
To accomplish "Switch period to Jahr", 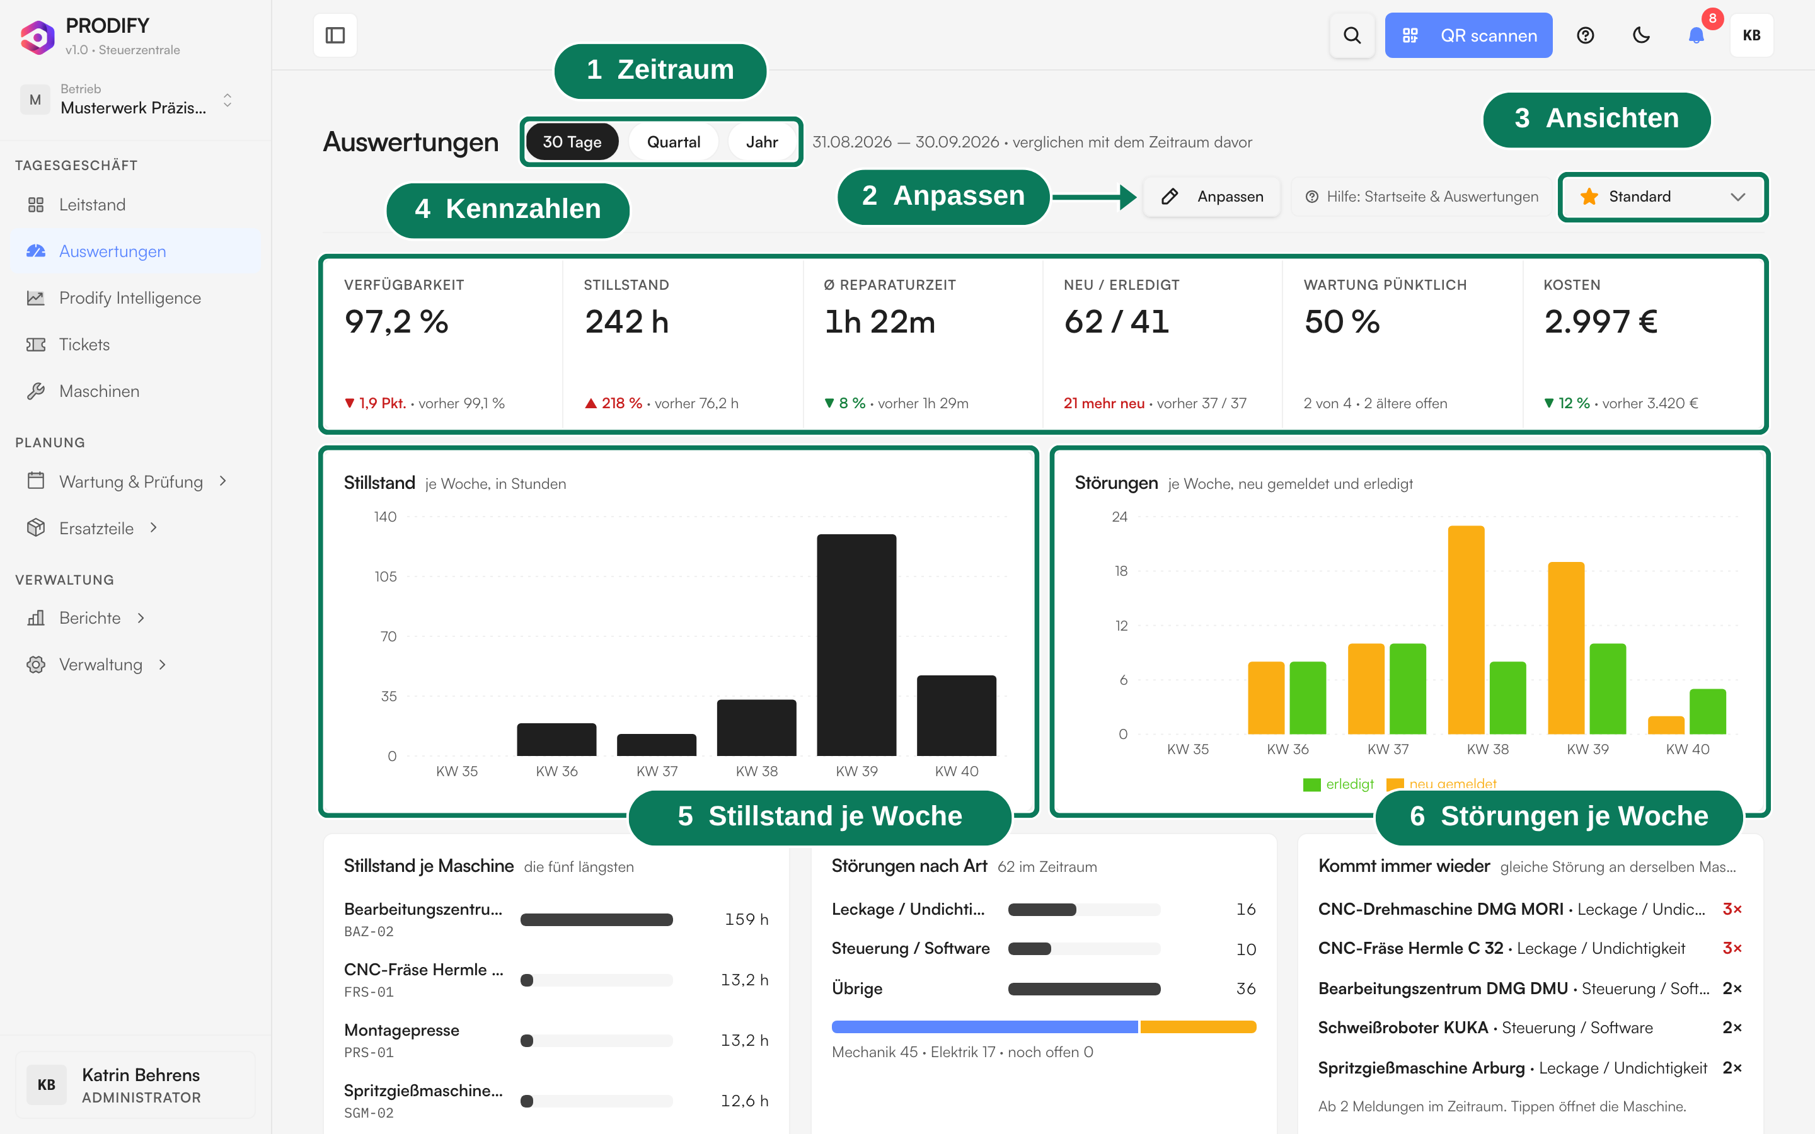I will pos(762,142).
